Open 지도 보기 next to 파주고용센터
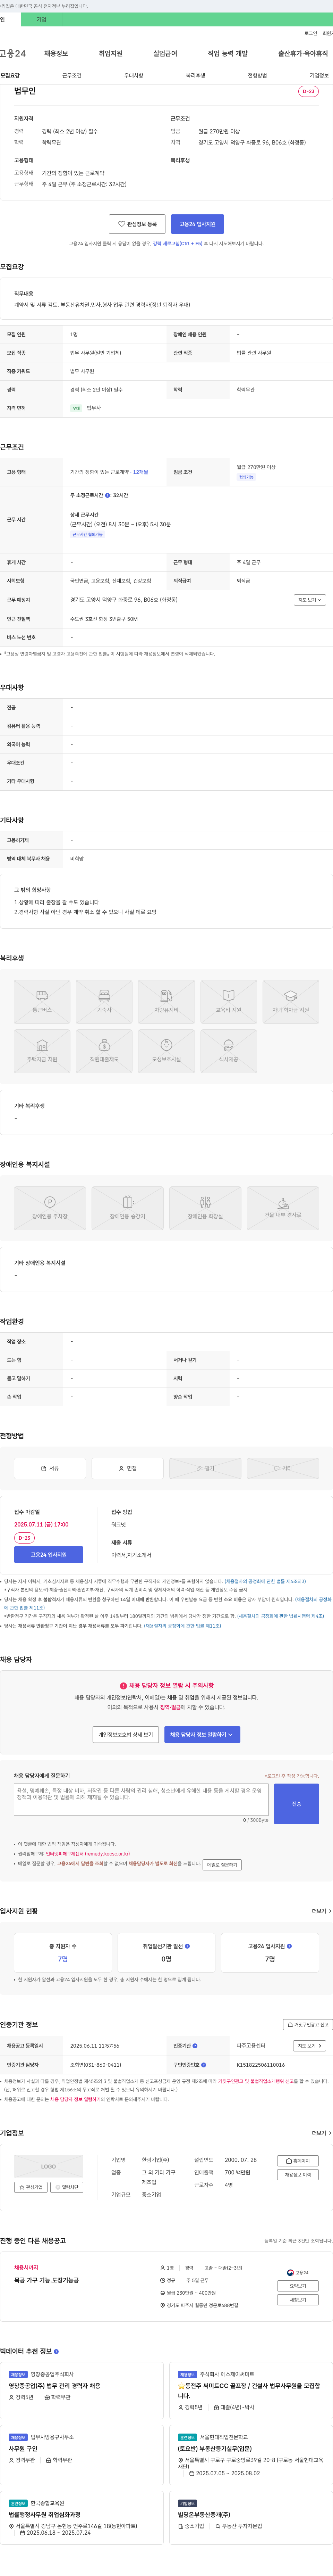Image resolution: width=333 pixels, height=2576 pixels. click(x=309, y=2046)
